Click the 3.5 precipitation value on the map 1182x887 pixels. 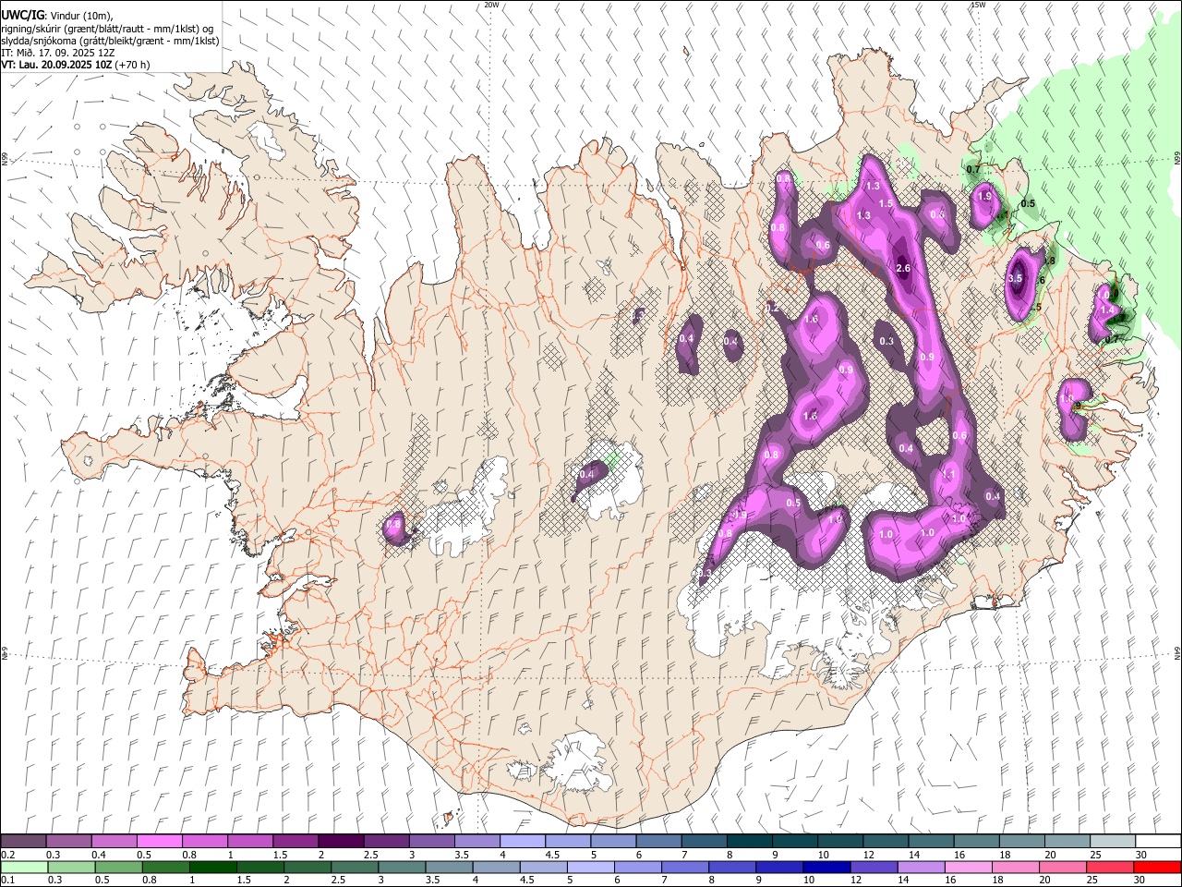click(x=1015, y=278)
